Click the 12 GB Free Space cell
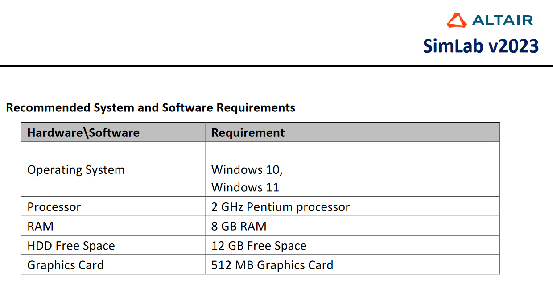The height and width of the screenshot is (293, 553). (259, 246)
